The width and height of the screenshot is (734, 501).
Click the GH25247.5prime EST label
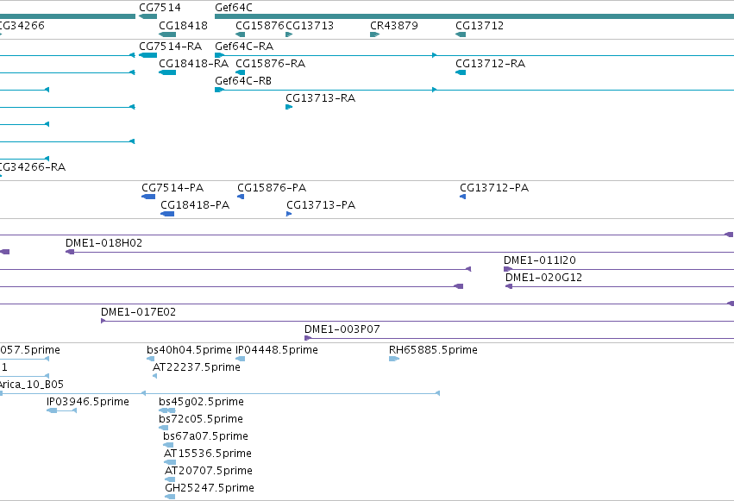[210, 488]
